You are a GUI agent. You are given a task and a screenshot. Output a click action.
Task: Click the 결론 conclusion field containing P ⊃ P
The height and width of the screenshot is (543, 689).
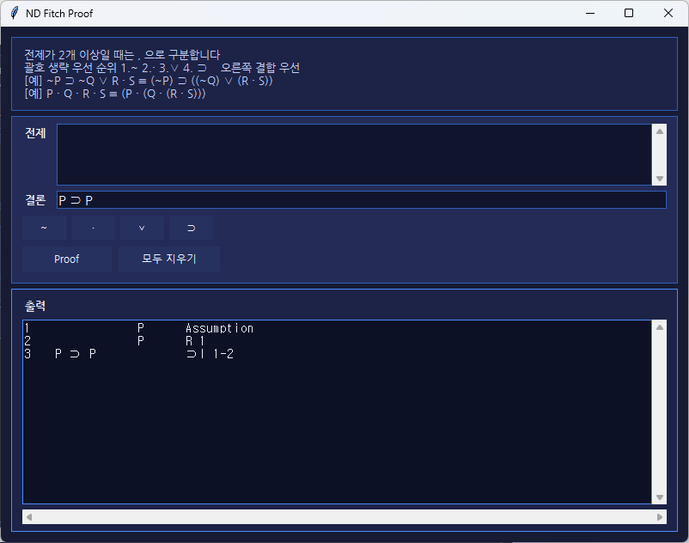pos(361,200)
